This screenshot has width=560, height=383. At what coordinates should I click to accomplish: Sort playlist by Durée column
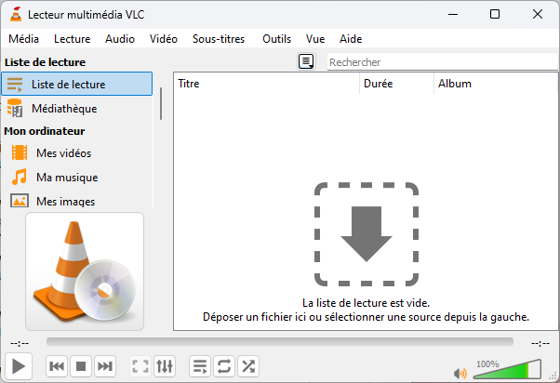[397, 84]
